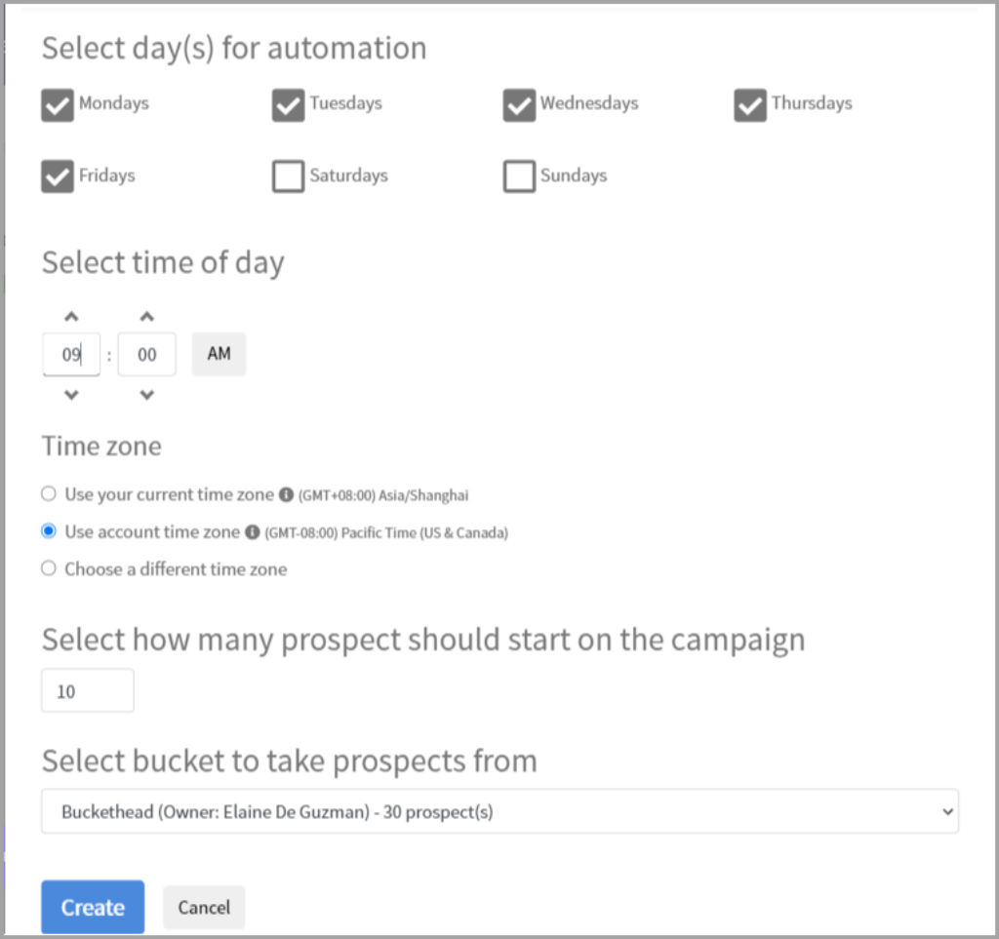Select "Choose a different time zone" option

49,568
